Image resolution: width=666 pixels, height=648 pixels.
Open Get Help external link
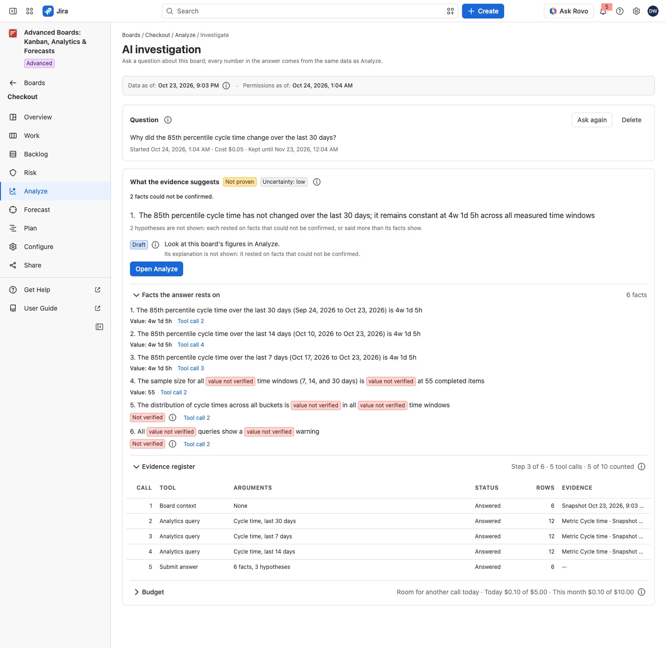click(x=55, y=290)
